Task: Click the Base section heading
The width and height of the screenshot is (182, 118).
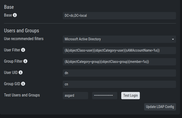Action: pos(9,7)
